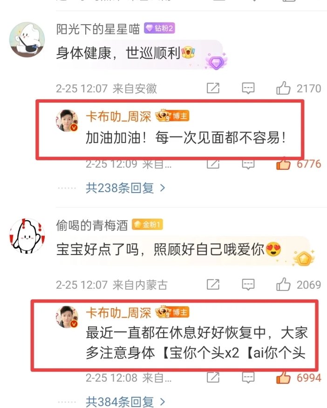Tap the 金粉1 fan badge

point(147,224)
